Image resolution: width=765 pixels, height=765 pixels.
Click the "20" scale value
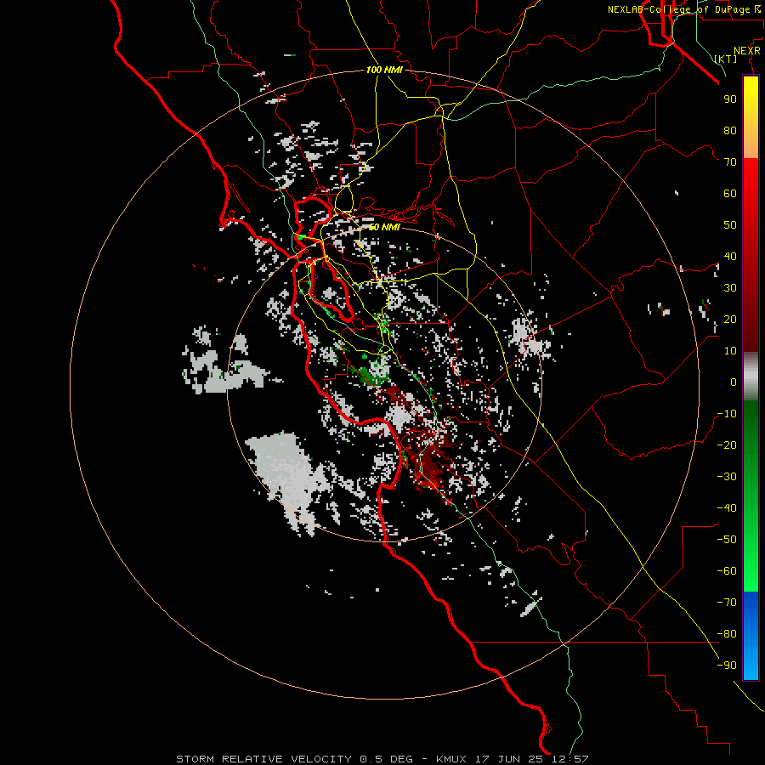[x=730, y=319]
